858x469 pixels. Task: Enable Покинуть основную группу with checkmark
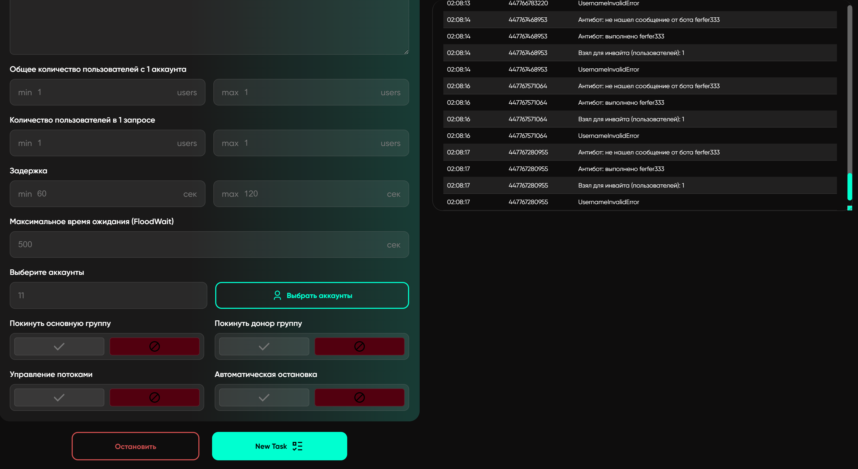pyautogui.click(x=59, y=347)
